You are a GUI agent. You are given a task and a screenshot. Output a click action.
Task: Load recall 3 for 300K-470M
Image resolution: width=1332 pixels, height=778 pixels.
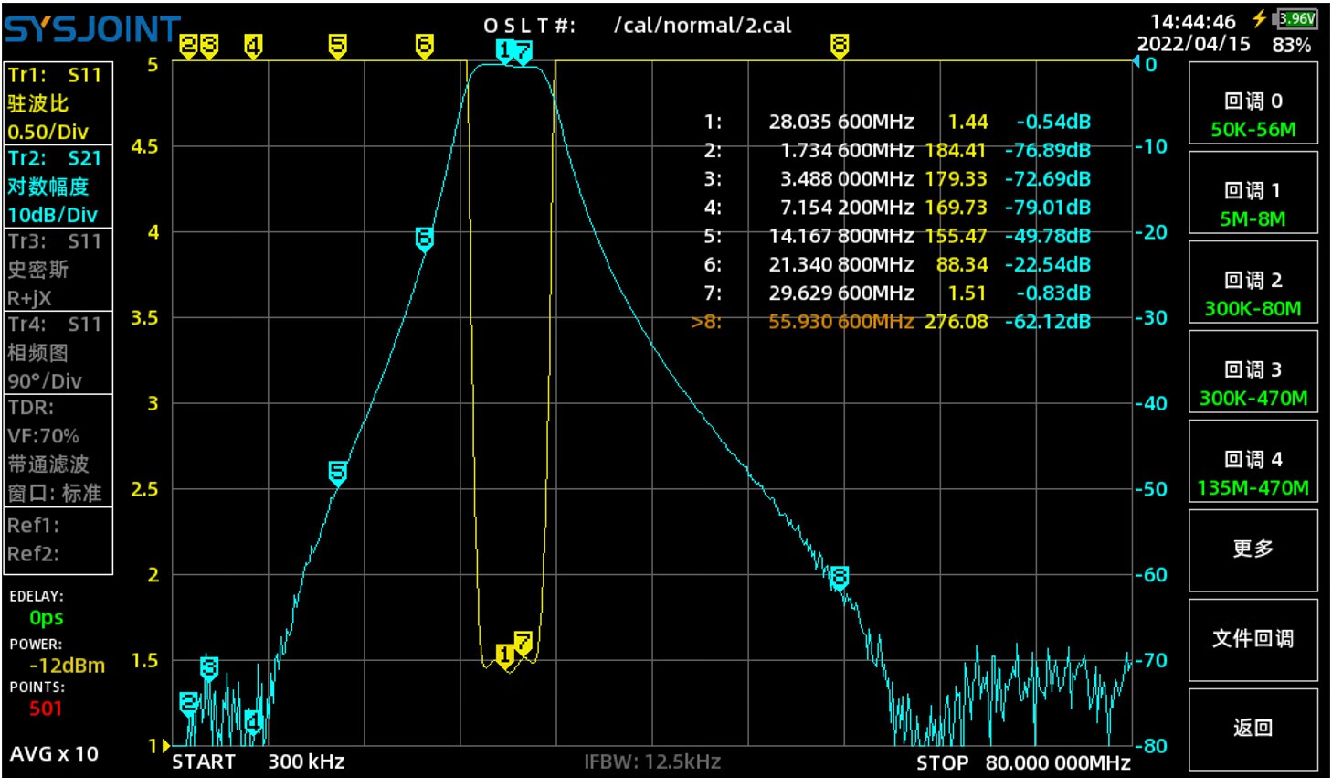click(1253, 383)
